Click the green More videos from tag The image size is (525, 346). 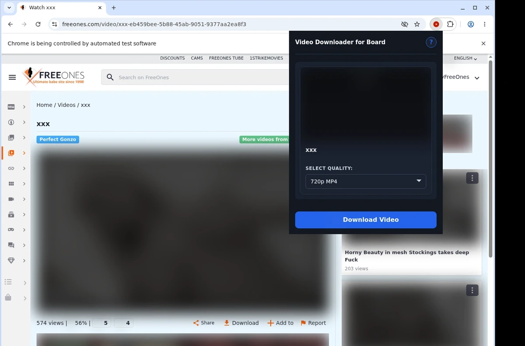[x=264, y=139]
